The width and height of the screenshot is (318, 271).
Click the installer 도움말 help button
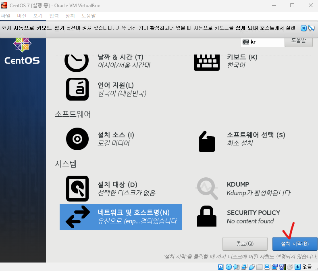(299, 42)
